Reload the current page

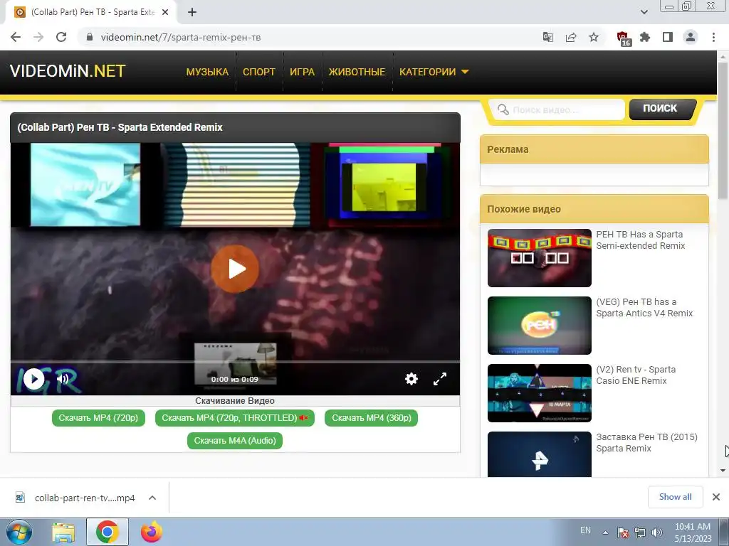click(61, 37)
